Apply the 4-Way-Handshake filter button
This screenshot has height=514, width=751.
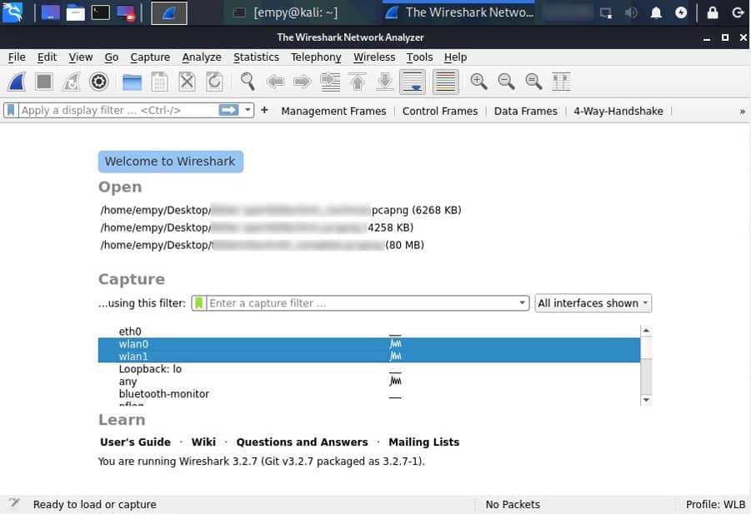pyautogui.click(x=618, y=111)
